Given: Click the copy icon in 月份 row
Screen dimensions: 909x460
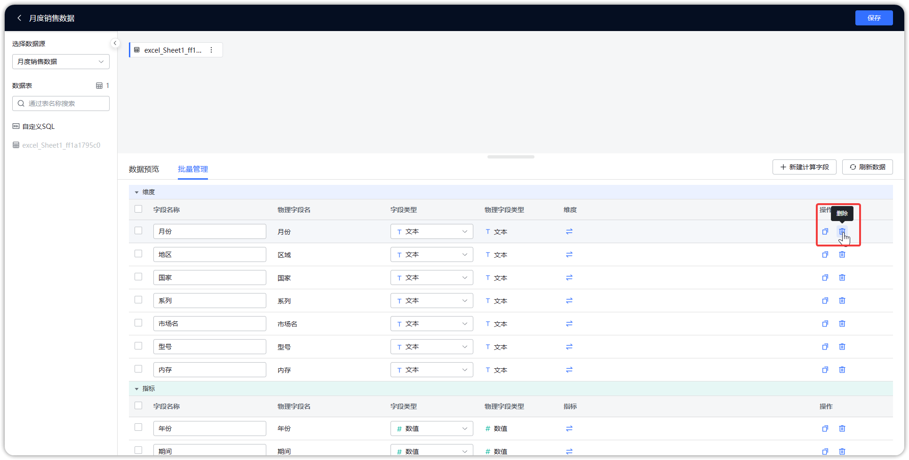Looking at the screenshot, I should click(825, 231).
